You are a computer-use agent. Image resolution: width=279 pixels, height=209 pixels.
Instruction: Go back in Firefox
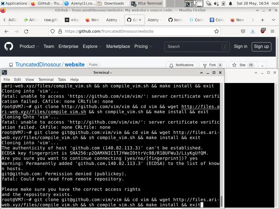pos(7,32)
